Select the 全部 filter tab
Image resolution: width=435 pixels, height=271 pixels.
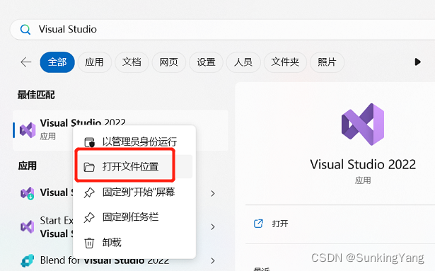pyautogui.click(x=57, y=62)
